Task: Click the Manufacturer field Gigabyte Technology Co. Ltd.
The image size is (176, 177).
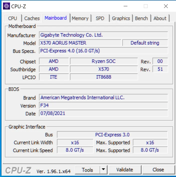Action: (103, 35)
